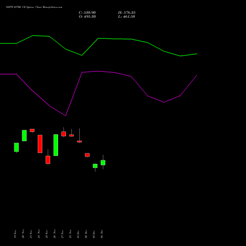Select the 02 Dec date label
This screenshot has height=246, width=246.
tap(86, 234)
